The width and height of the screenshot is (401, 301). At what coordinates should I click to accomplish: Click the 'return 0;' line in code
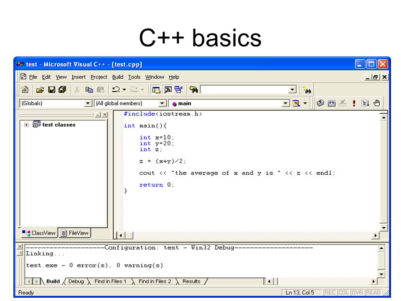click(x=157, y=185)
